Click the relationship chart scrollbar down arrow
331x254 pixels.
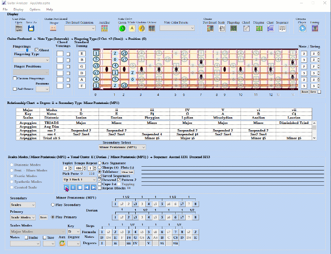314,138
